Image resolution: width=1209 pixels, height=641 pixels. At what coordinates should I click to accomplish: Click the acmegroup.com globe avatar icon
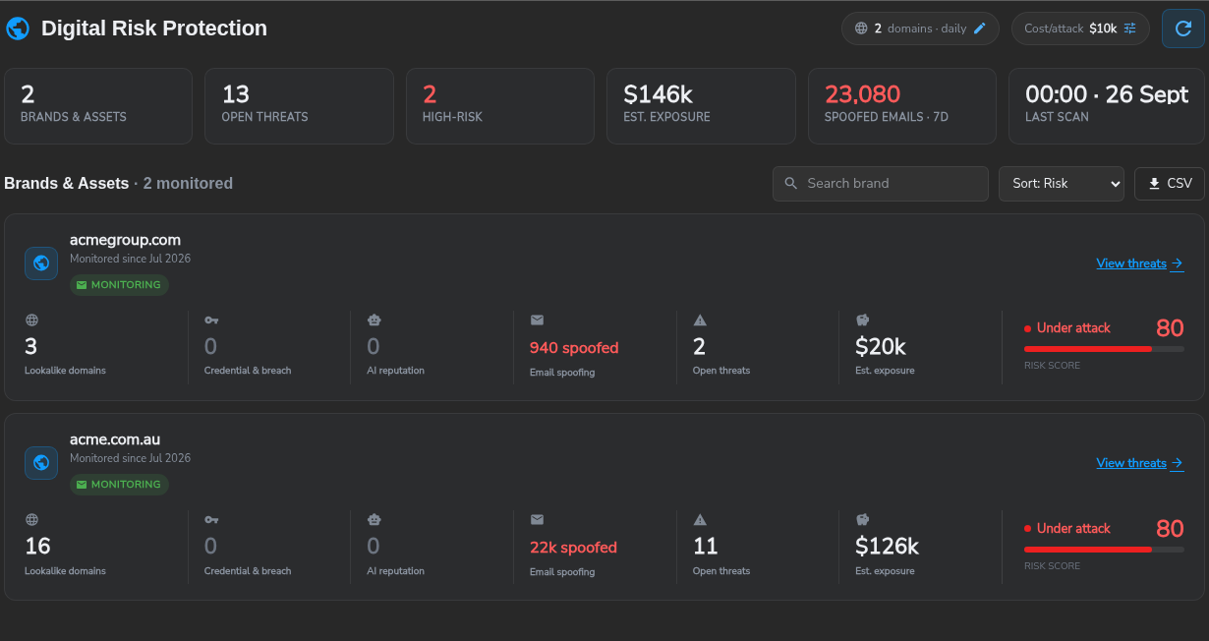click(41, 263)
